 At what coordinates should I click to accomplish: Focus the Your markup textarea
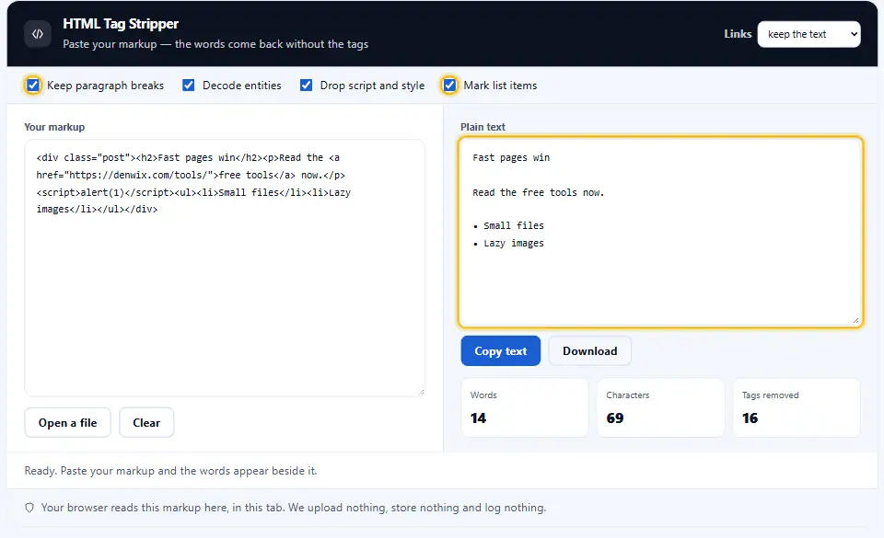coord(225,268)
